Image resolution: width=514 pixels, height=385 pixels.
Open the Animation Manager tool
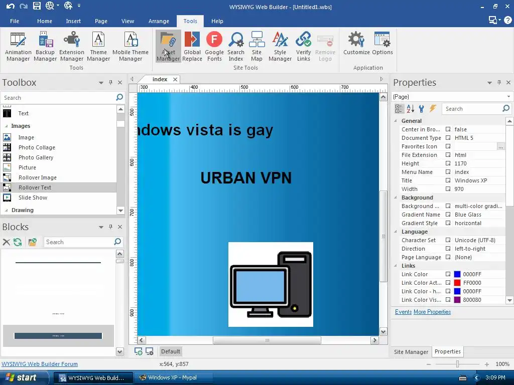(18, 47)
